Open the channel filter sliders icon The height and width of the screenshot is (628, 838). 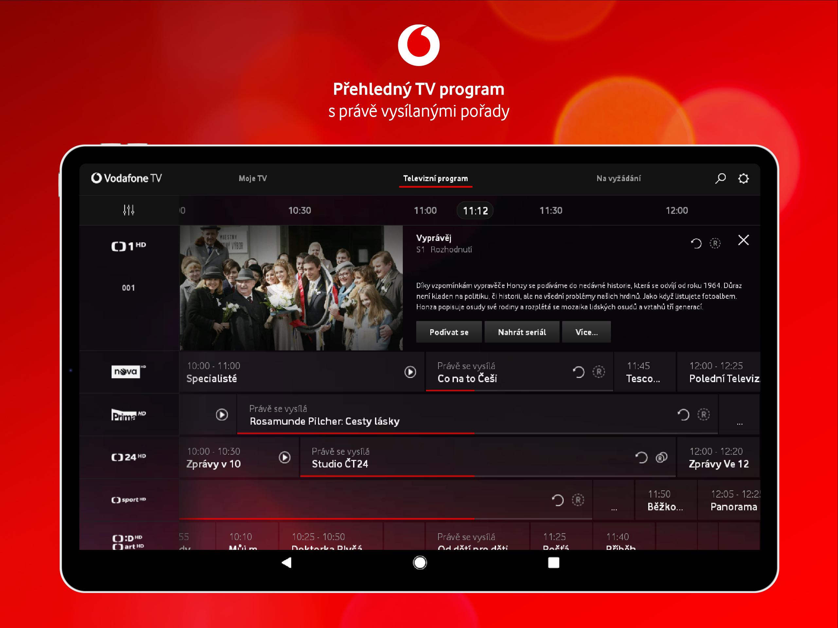(x=129, y=210)
